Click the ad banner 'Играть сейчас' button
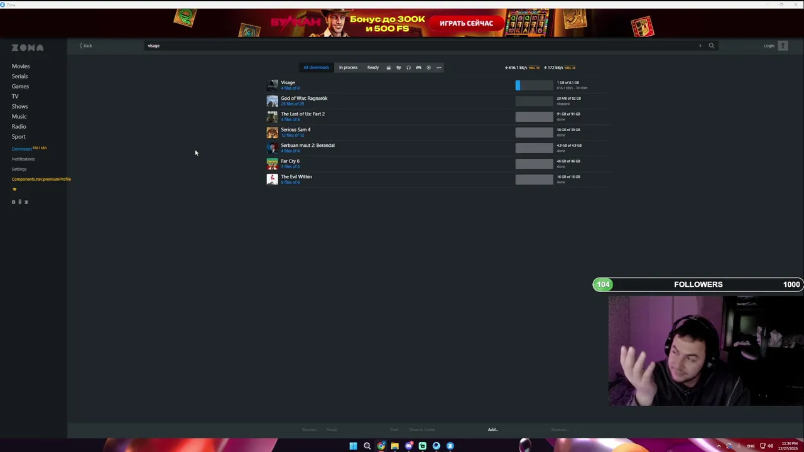The image size is (804, 452). coord(467,23)
